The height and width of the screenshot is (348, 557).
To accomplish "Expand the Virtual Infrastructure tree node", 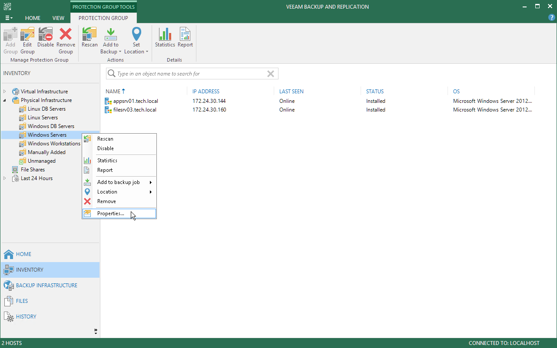I will [5, 92].
